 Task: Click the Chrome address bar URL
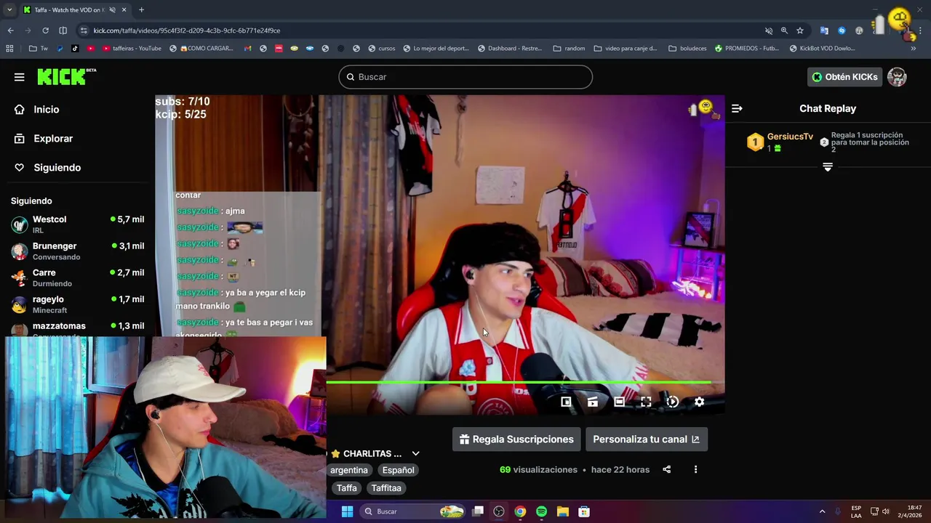pos(187,31)
